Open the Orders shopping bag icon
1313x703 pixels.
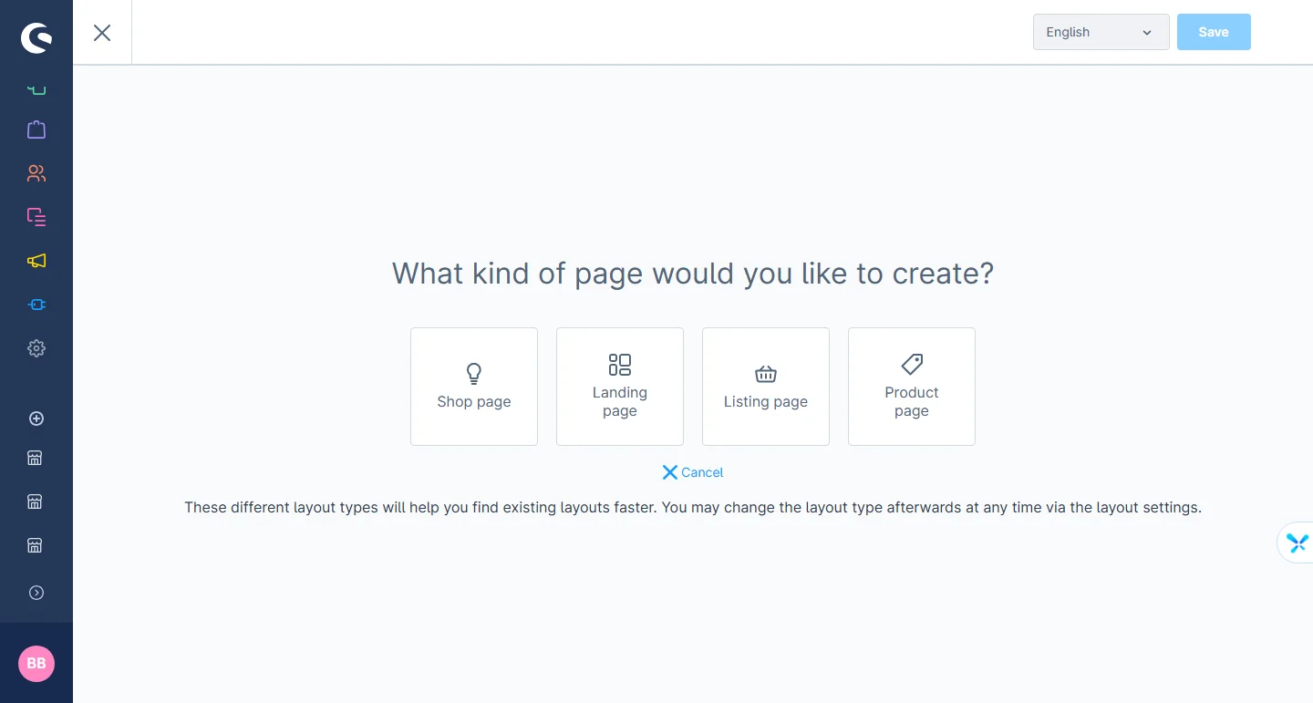[x=36, y=129]
